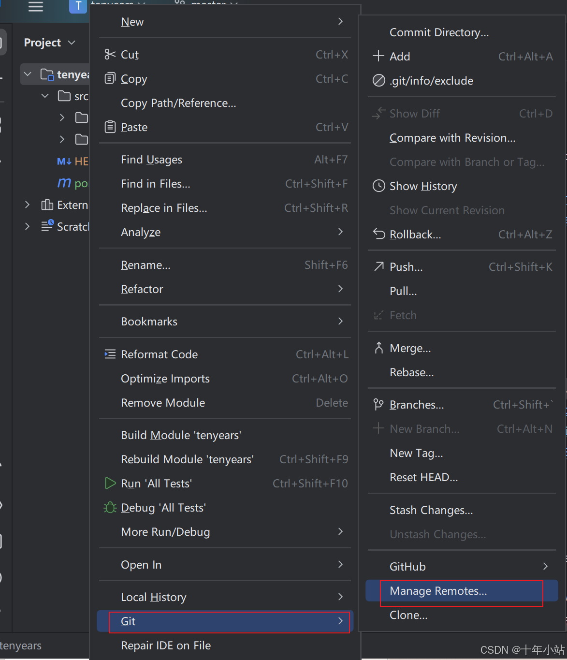This screenshot has width=567, height=660.
Task: Click the Merge icon
Action: coord(379,348)
